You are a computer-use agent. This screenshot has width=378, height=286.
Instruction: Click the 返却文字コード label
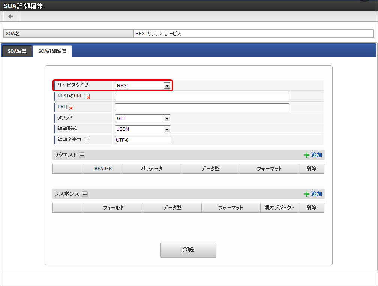tap(73, 139)
